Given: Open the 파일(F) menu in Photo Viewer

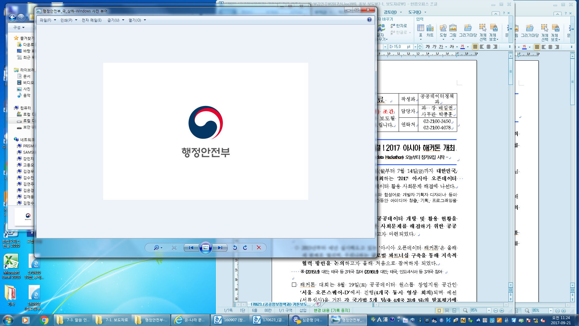Looking at the screenshot, I should click(x=48, y=20).
